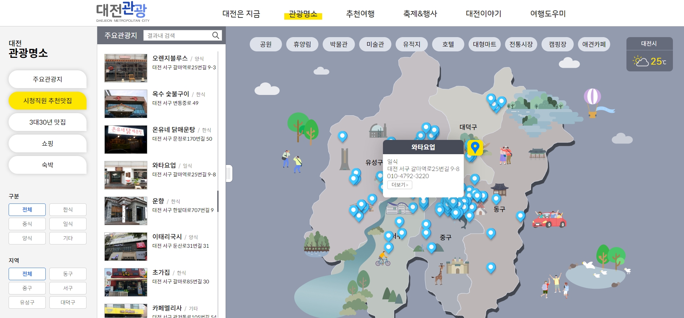Click the Daejeon Tourism logo
The height and width of the screenshot is (318, 684).
click(x=123, y=12)
